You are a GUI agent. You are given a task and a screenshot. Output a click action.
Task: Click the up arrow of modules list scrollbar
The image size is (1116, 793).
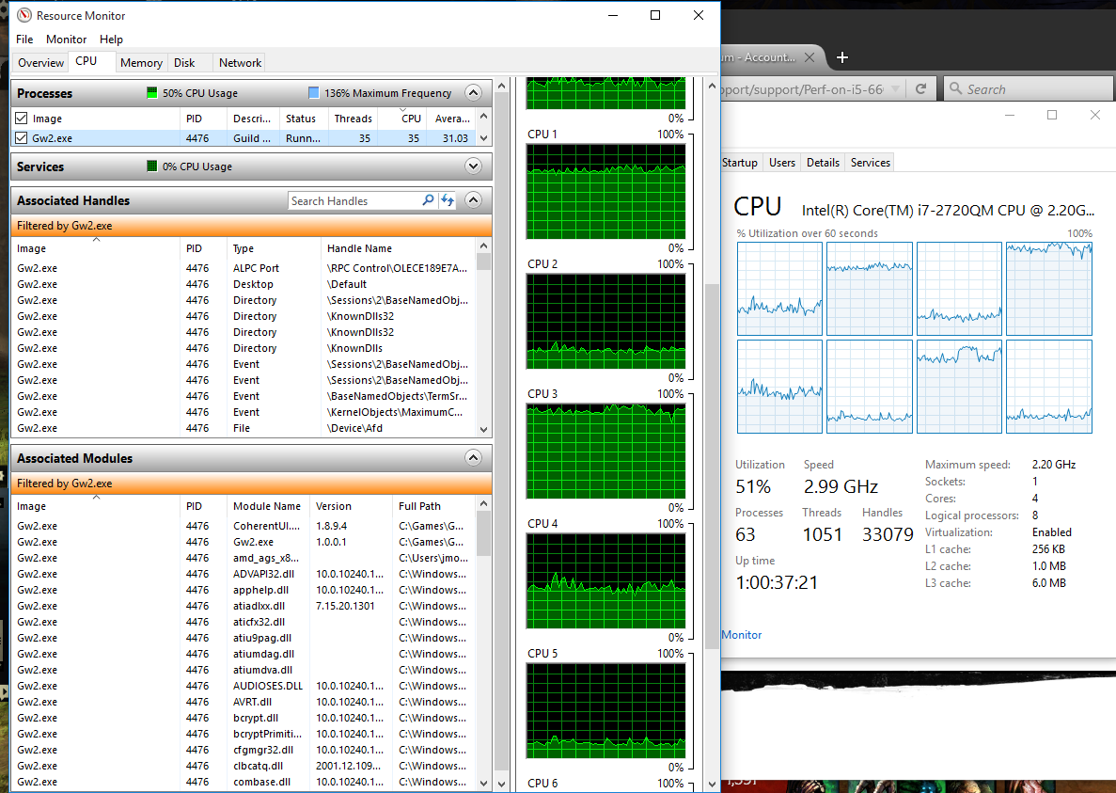[484, 504]
